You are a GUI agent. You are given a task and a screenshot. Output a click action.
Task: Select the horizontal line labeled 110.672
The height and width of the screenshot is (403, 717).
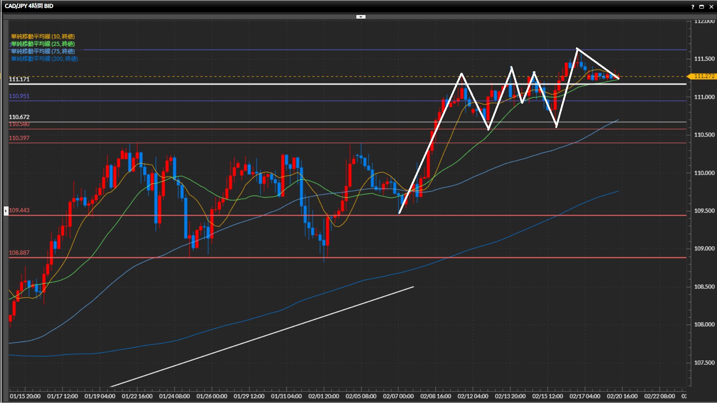tap(224, 122)
